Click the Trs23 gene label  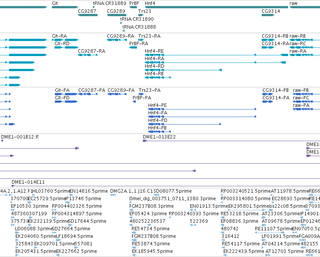[145, 11]
